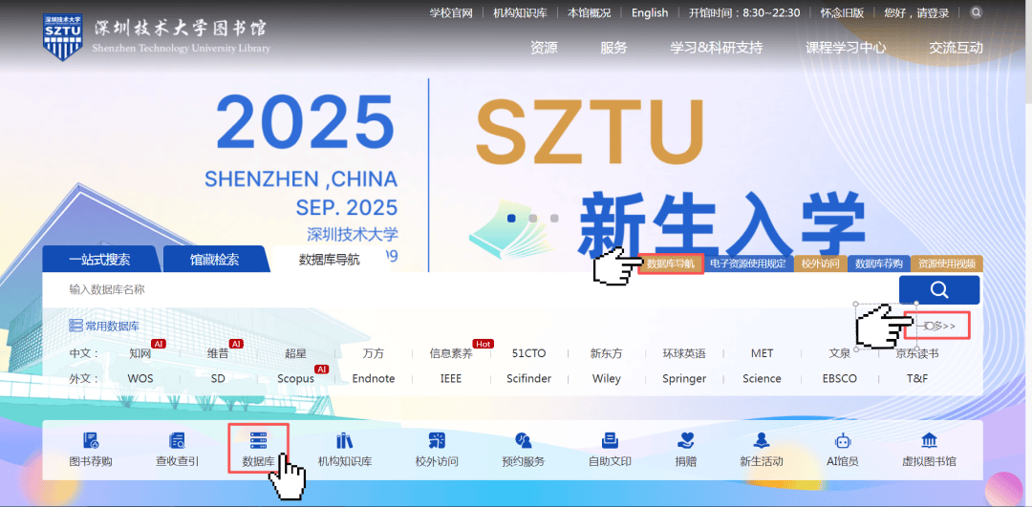Click inside the 输入数据库名称 search field
This screenshot has width=1032, height=507.
470,290
